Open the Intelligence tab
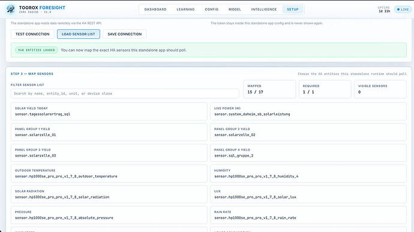Viewport: 414px width, 232px height. 264,9
